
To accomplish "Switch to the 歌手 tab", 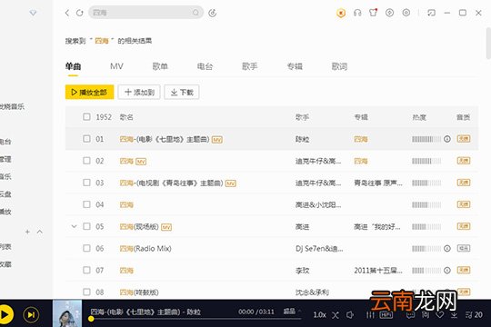I will pos(249,66).
